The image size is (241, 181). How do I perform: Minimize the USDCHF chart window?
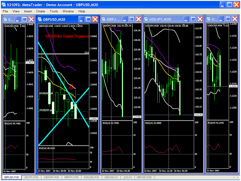pyautogui.click(x=221, y=19)
